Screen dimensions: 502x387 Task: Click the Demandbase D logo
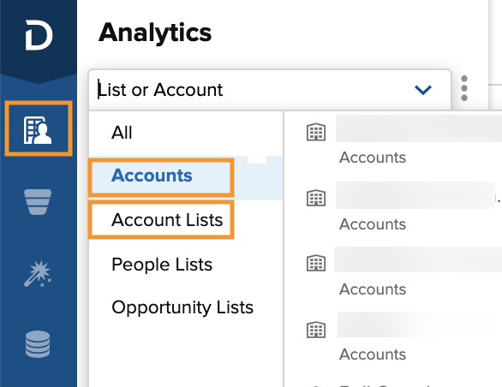coord(39,35)
